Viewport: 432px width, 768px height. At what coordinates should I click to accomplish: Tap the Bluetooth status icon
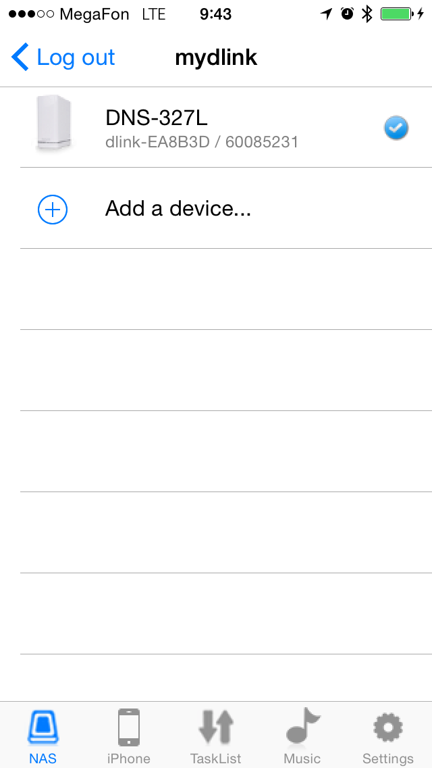(x=367, y=14)
